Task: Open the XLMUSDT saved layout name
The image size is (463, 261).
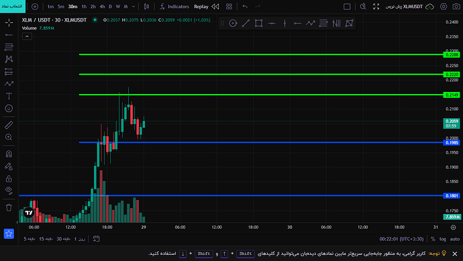Action: click(x=404, y=7)
